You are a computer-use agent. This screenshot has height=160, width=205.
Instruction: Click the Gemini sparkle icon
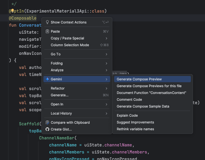47,79
